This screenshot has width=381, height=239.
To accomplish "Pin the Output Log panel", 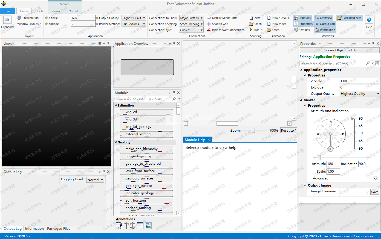I will (104, 172).
